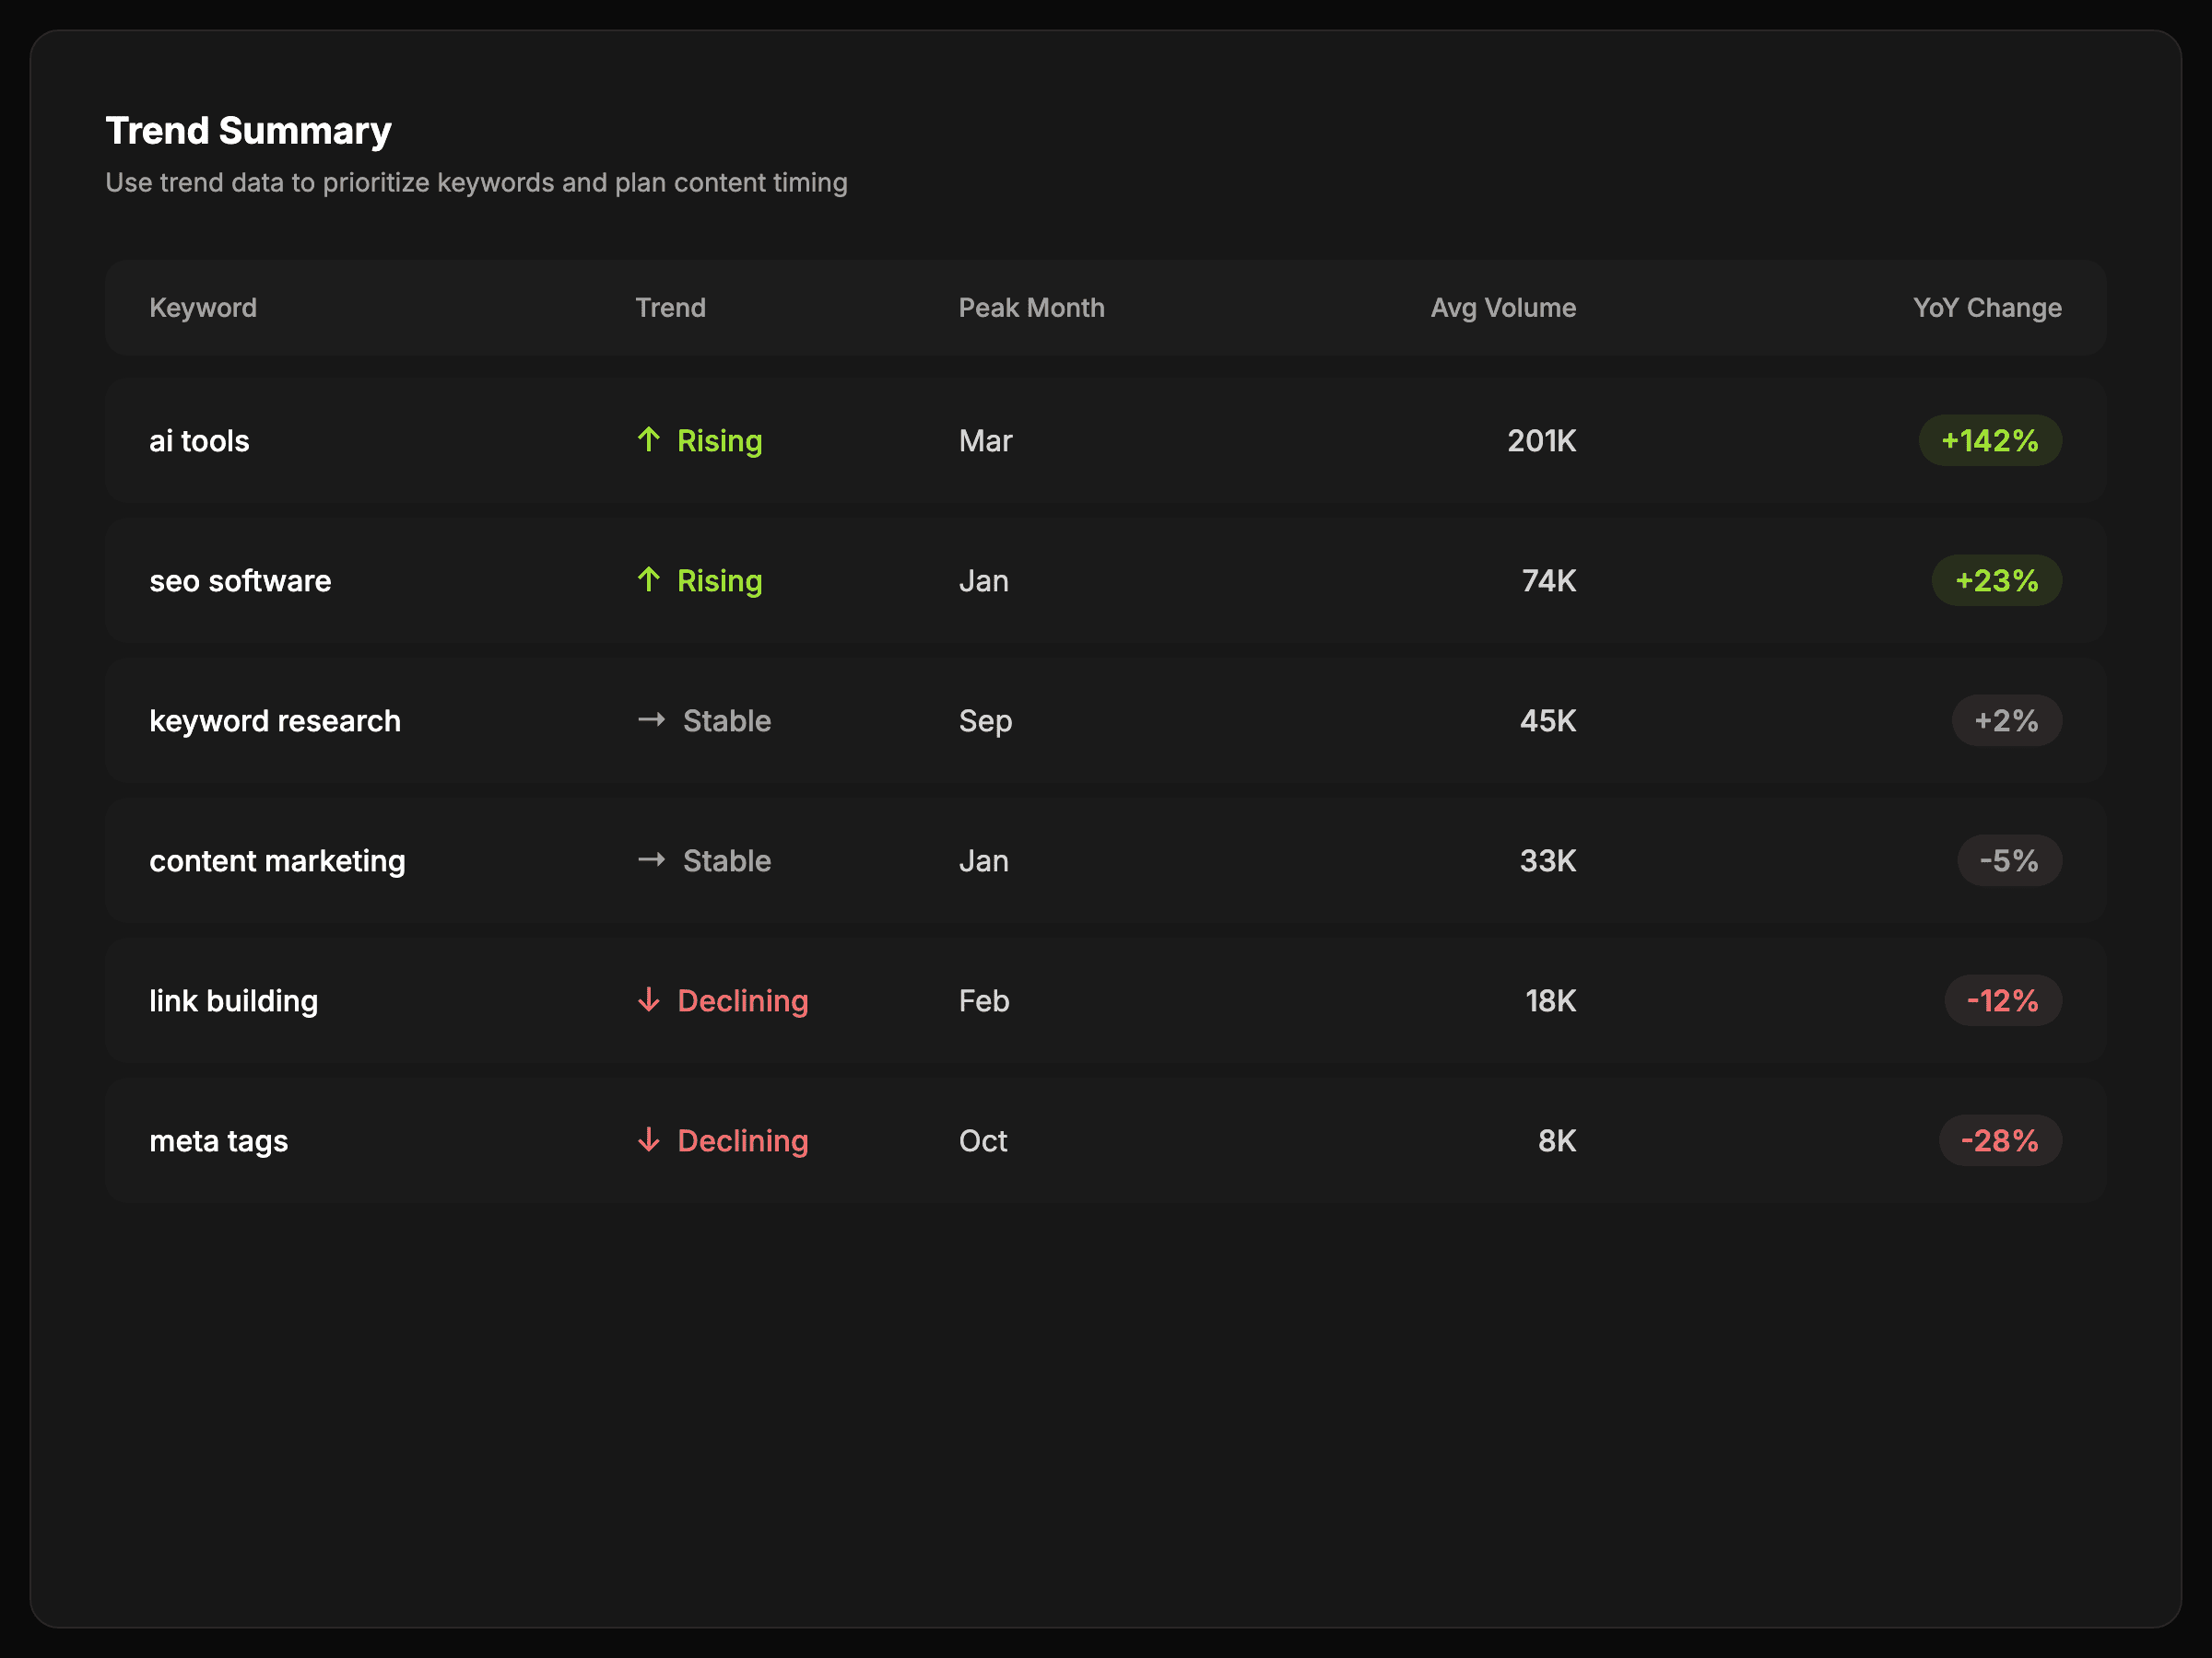Click the subtitle about prioritizing keywords
Screen dimensions: 2212x1658
pyautogui.click(x=476, y=183)
